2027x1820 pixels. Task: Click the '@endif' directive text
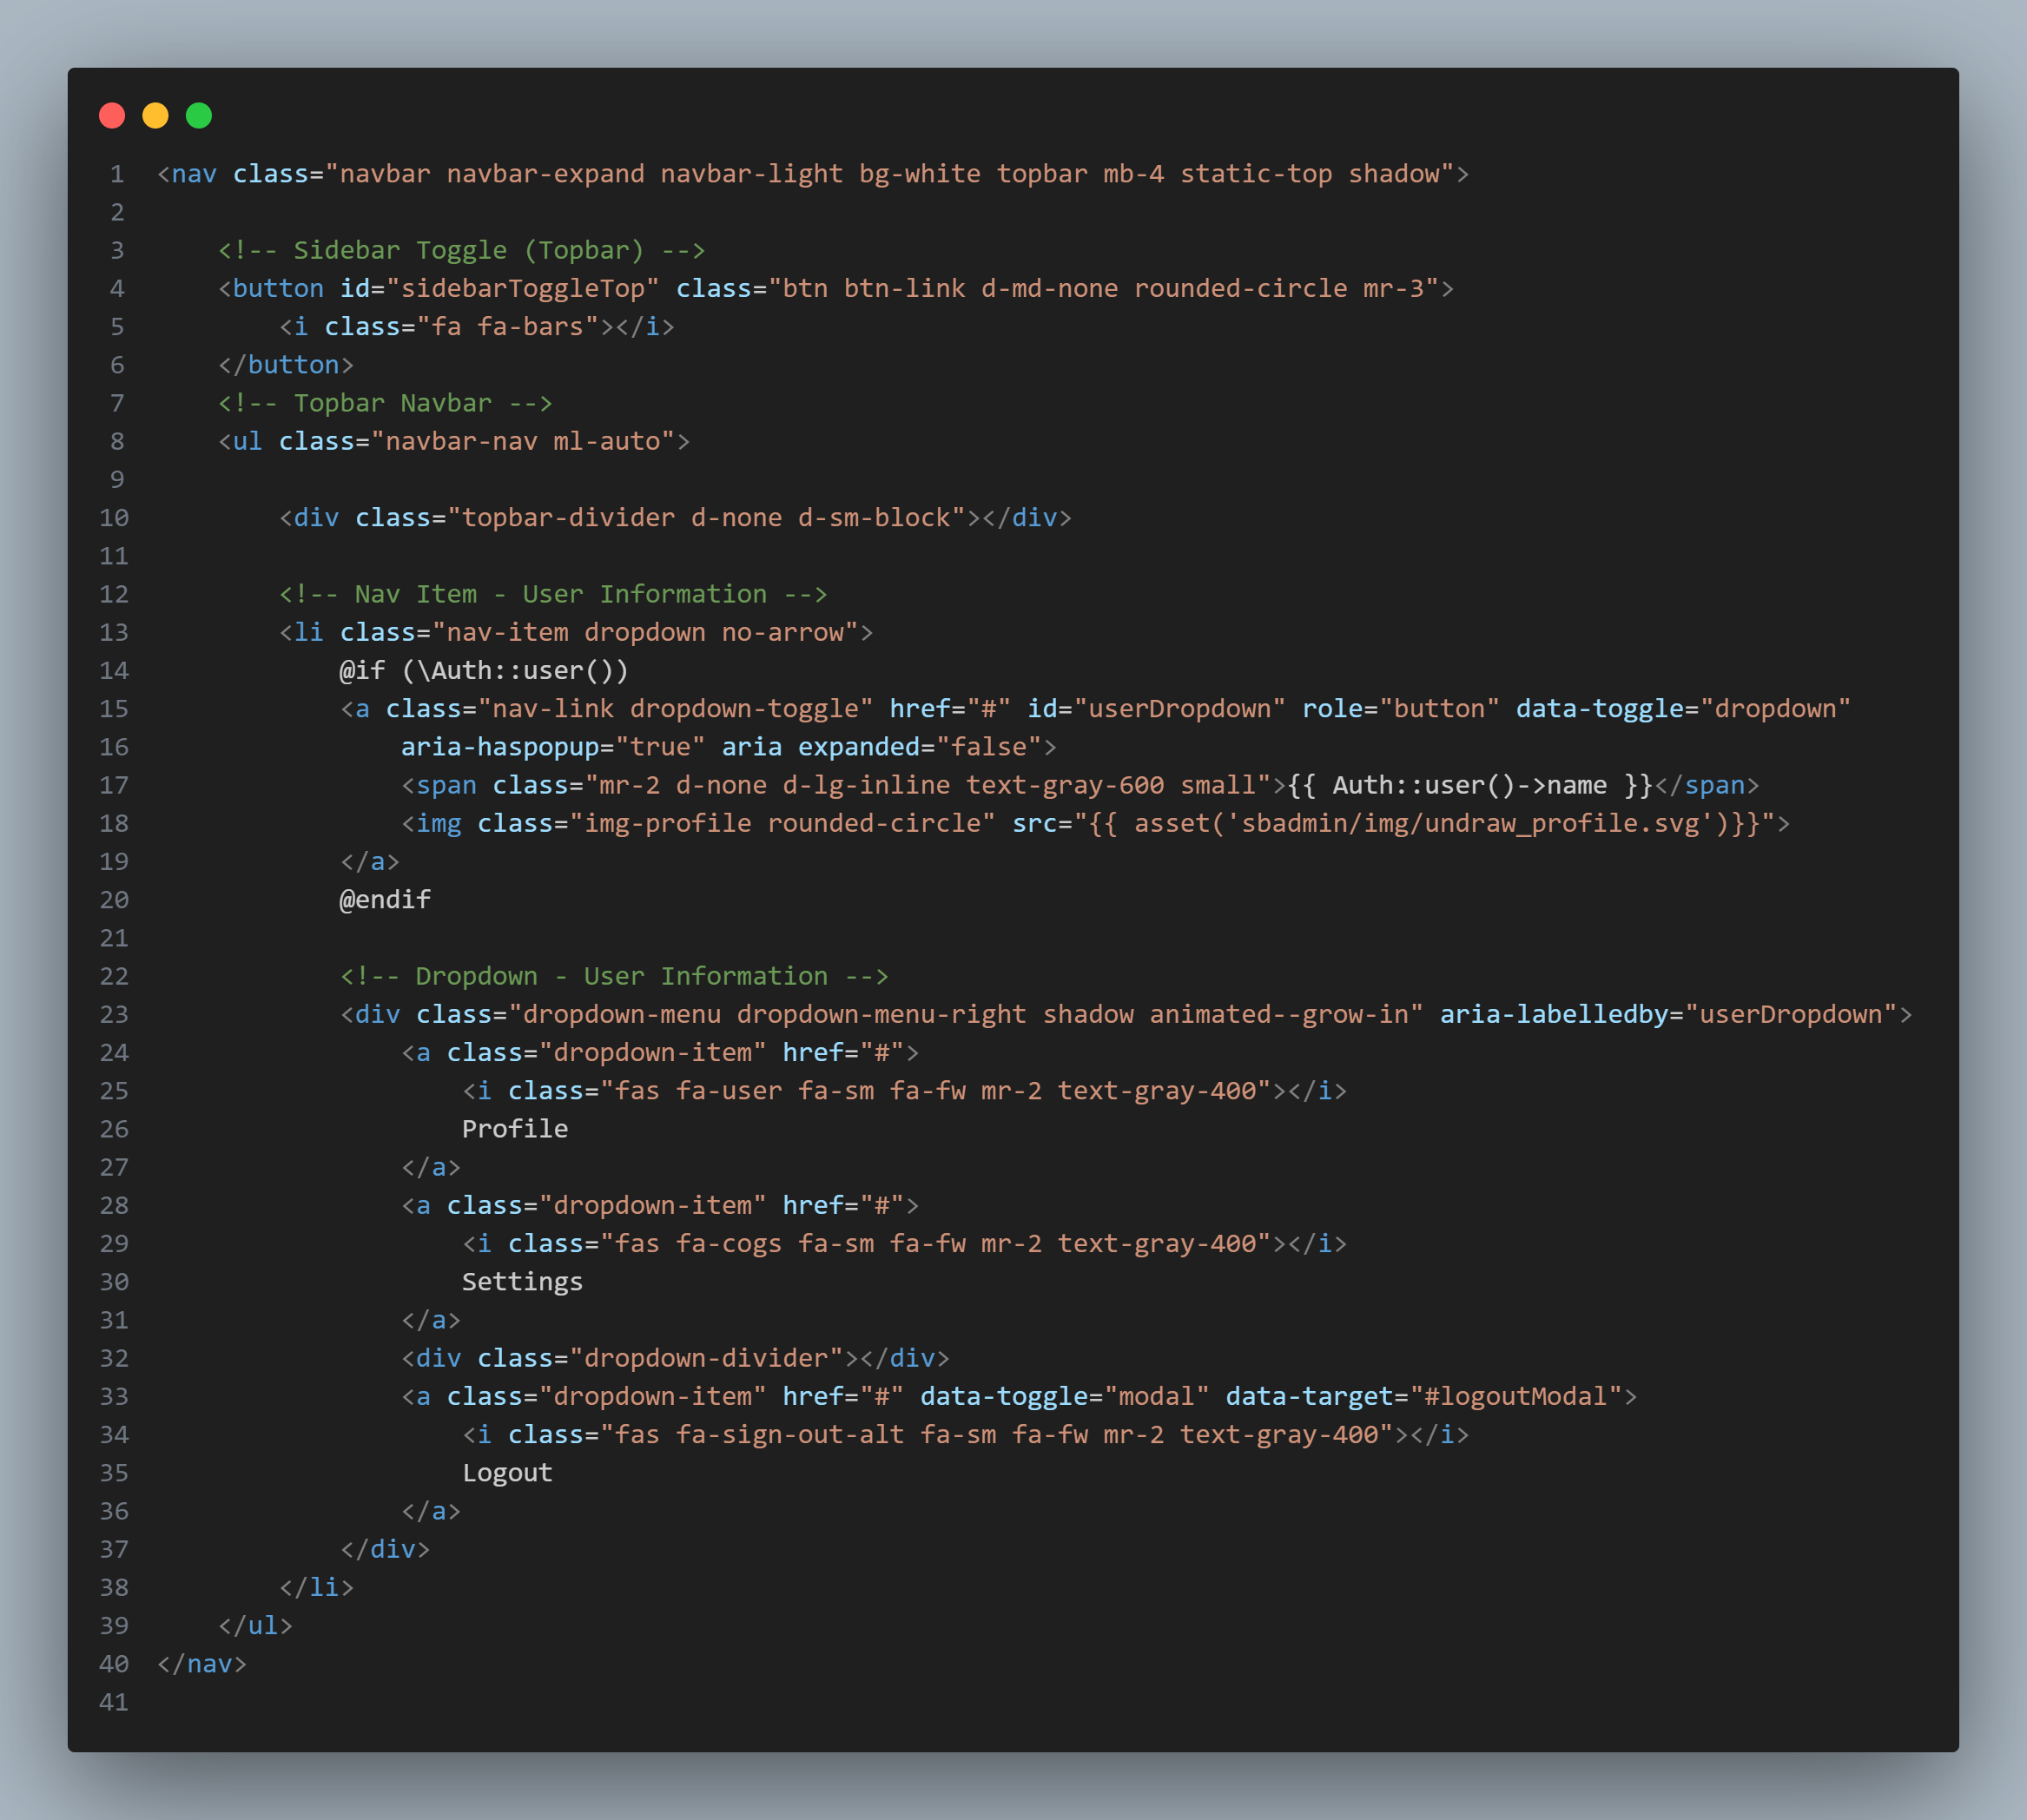click(385, 900)
